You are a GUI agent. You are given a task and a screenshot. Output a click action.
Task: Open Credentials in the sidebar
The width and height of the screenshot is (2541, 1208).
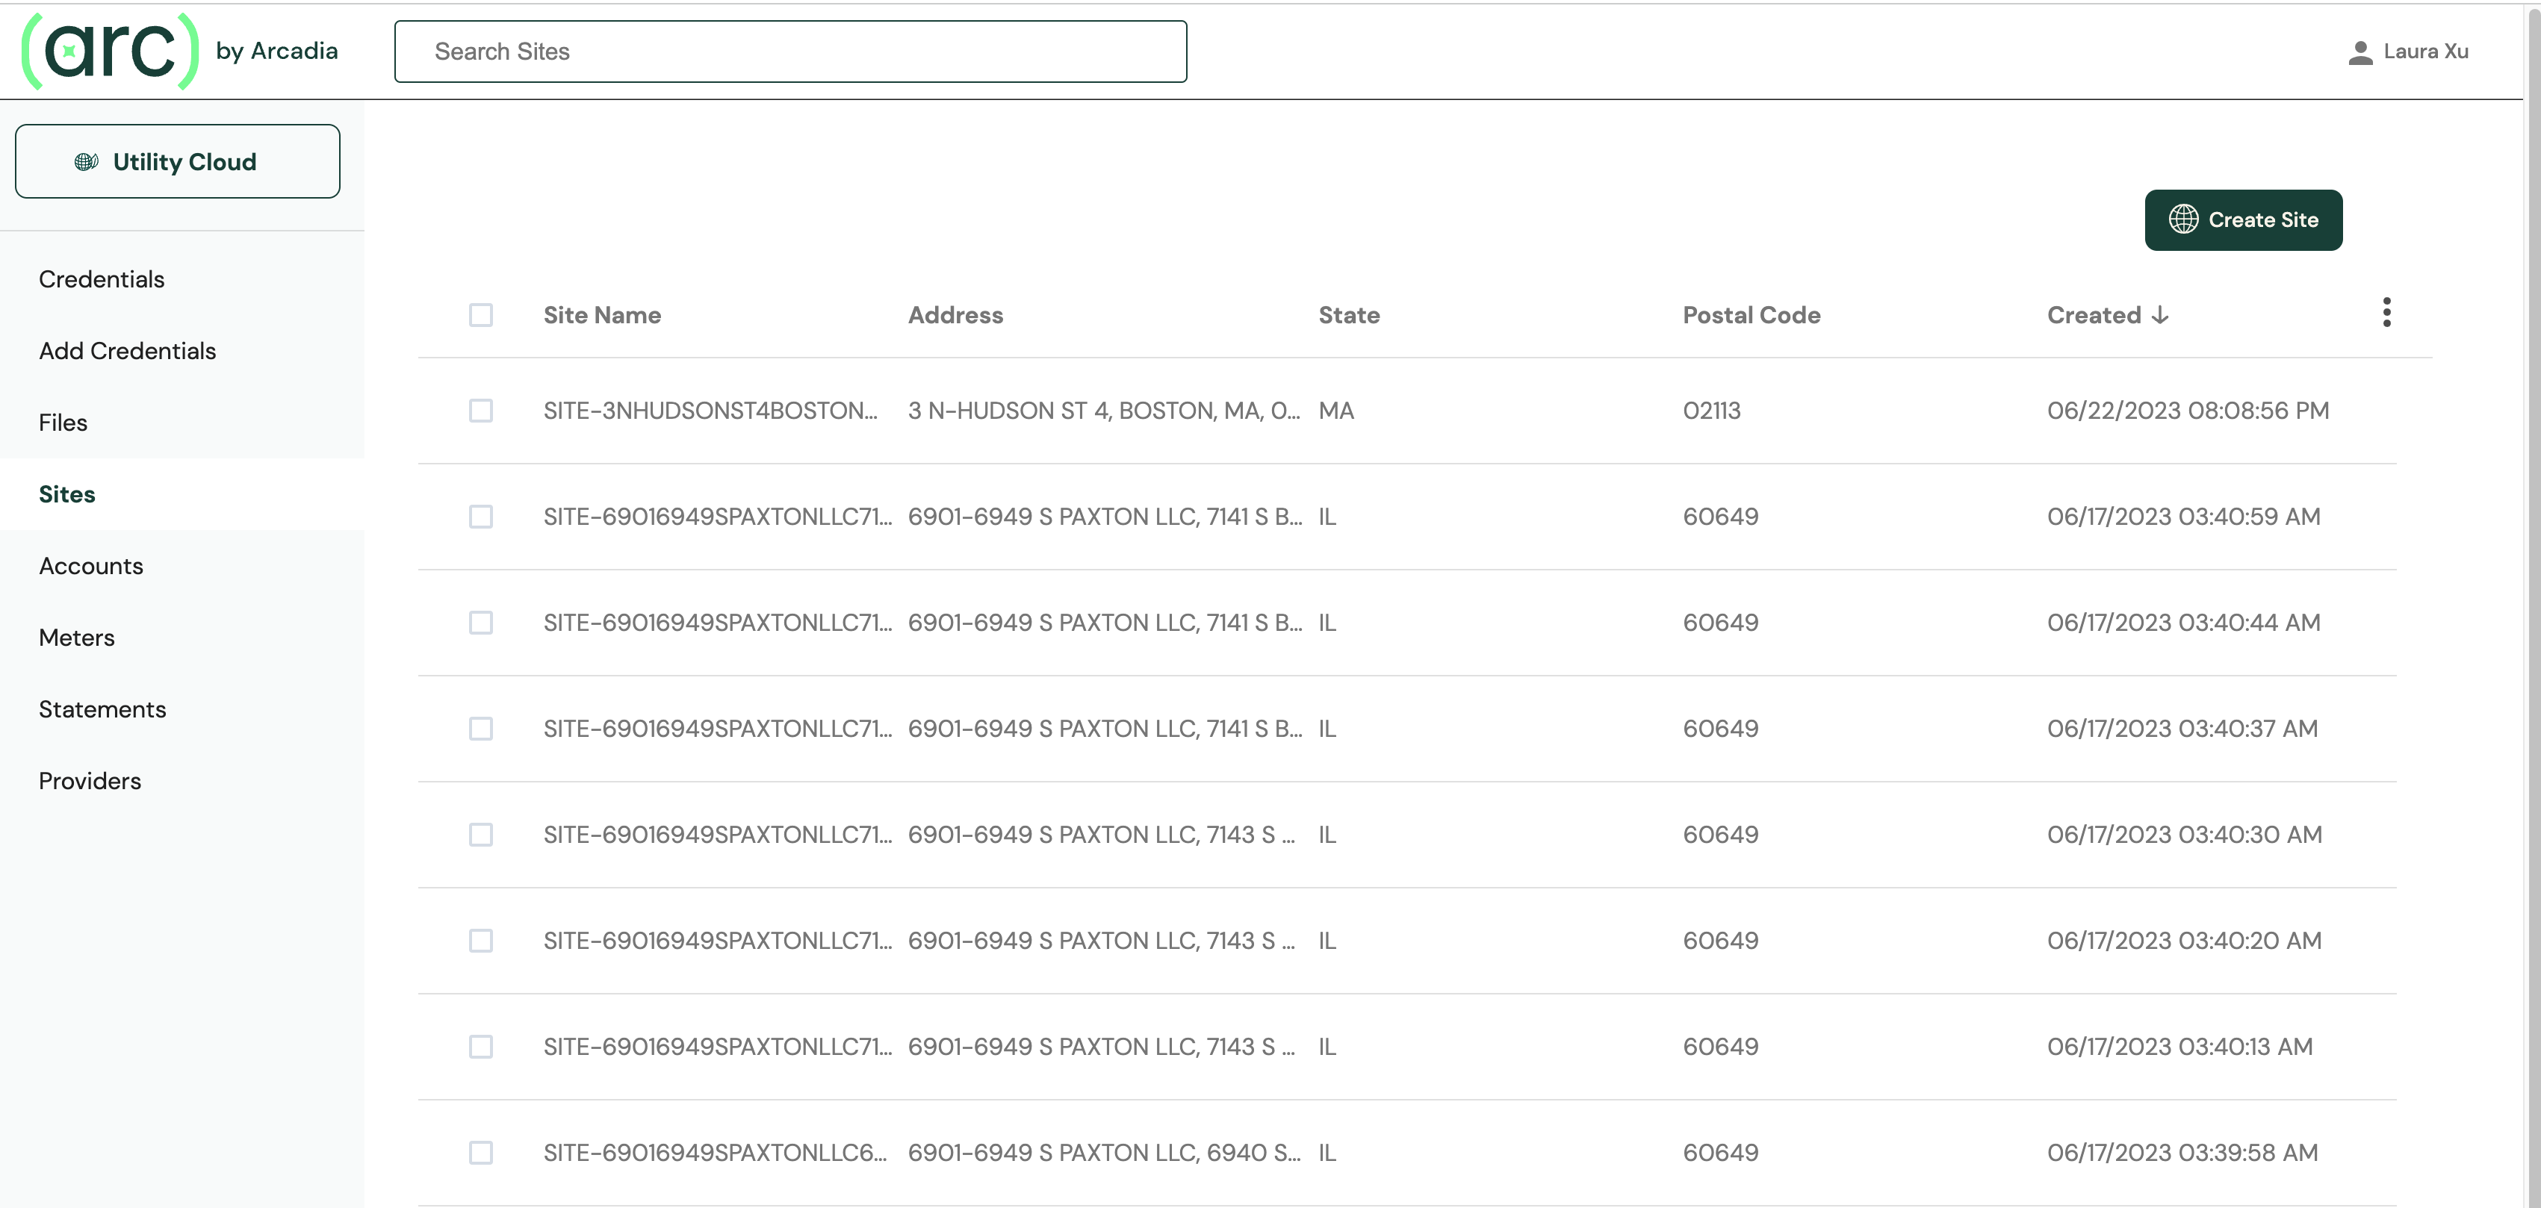102,279
